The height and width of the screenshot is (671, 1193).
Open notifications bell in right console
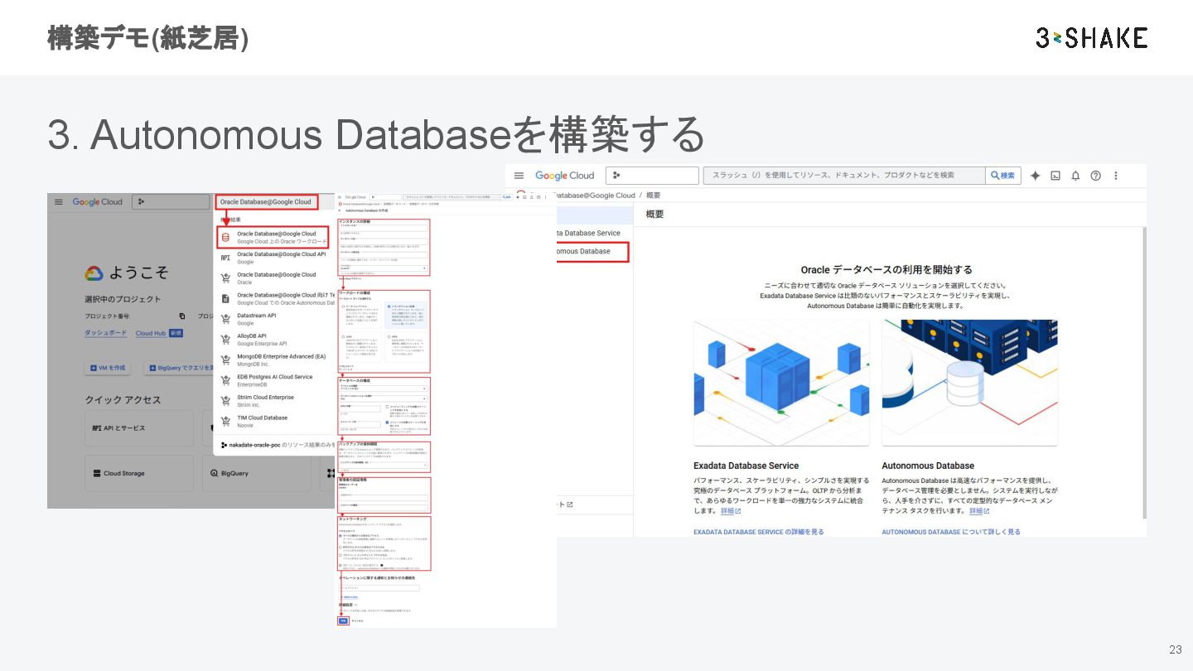[1075, 176]
